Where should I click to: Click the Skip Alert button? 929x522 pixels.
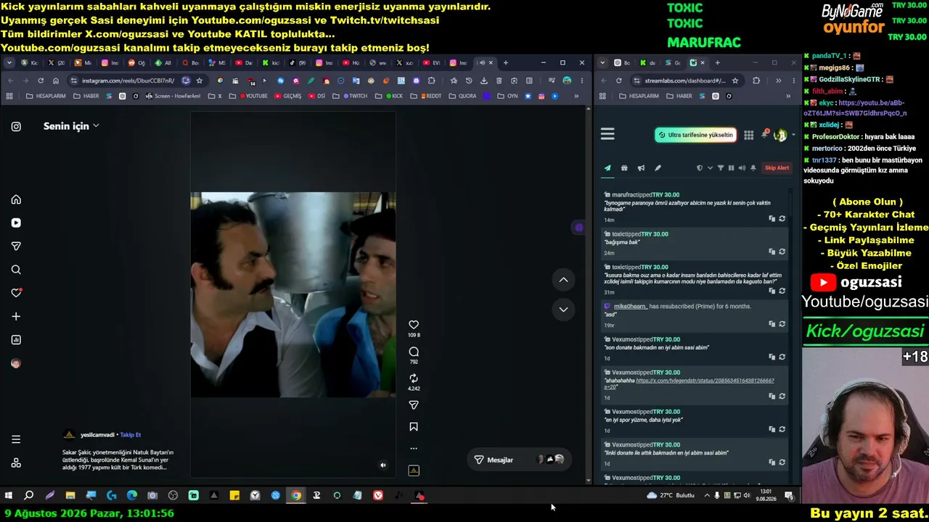pos(777,168)
